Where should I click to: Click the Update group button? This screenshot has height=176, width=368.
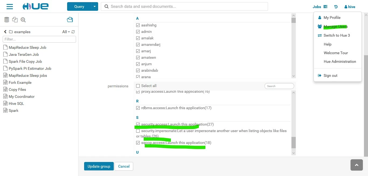[x=99, y=166]
